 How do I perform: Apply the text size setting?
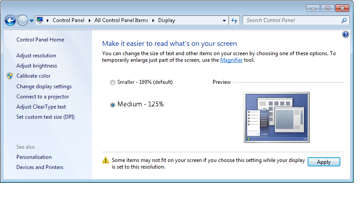[x=324, y=162]
